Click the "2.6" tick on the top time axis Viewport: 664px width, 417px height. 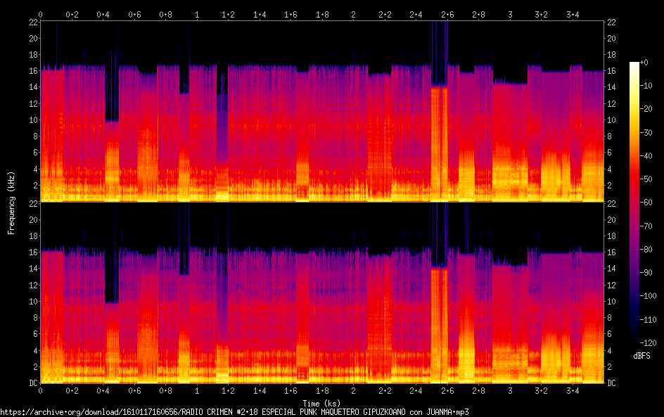coord(447,15)
